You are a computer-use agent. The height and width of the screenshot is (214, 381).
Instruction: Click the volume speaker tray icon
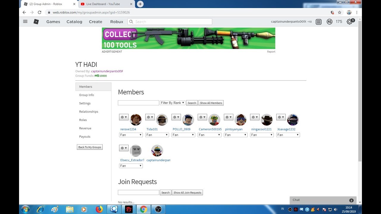pos(335,209)
